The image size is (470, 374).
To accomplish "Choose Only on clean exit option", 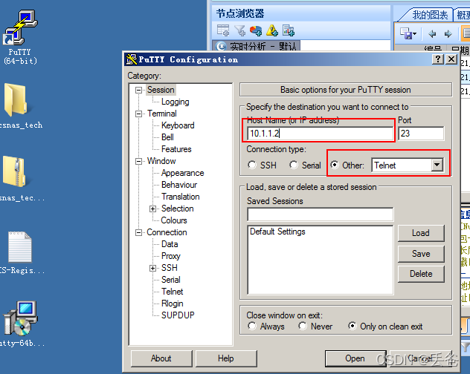I will 352,326.
